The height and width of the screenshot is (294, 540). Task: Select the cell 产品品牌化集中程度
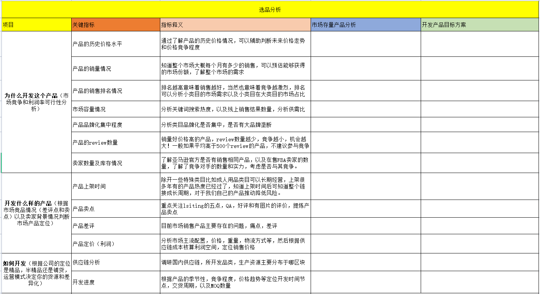click(x=116, y=125)
